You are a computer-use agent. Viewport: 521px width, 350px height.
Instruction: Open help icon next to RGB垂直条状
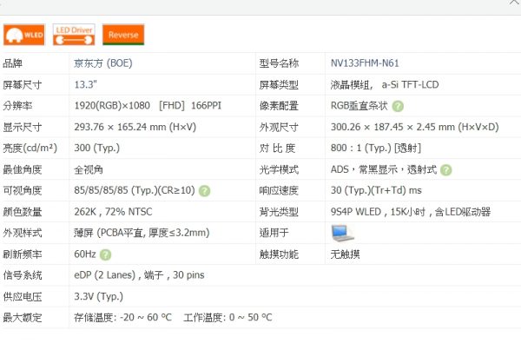coord(398,106)
